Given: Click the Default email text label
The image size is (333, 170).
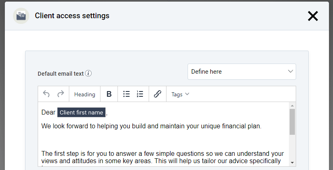Looking at the screenshot, I should tap(60, 74).
